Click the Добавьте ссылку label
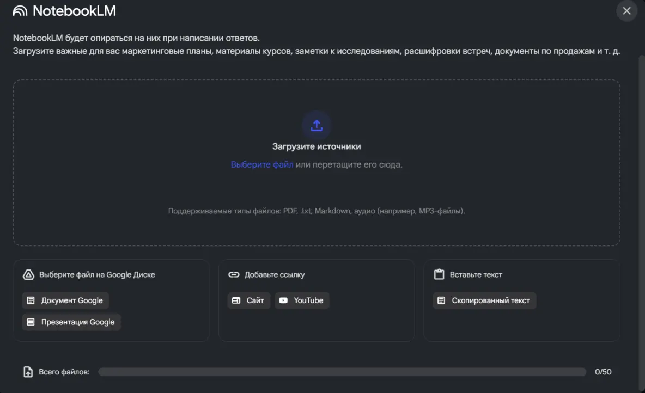The width and height of the screenshot is (645, 393). (x=275, y=274)
